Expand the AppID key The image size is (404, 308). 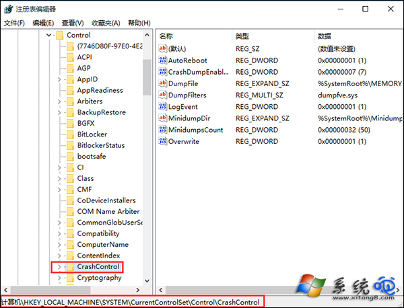point(59,79)
